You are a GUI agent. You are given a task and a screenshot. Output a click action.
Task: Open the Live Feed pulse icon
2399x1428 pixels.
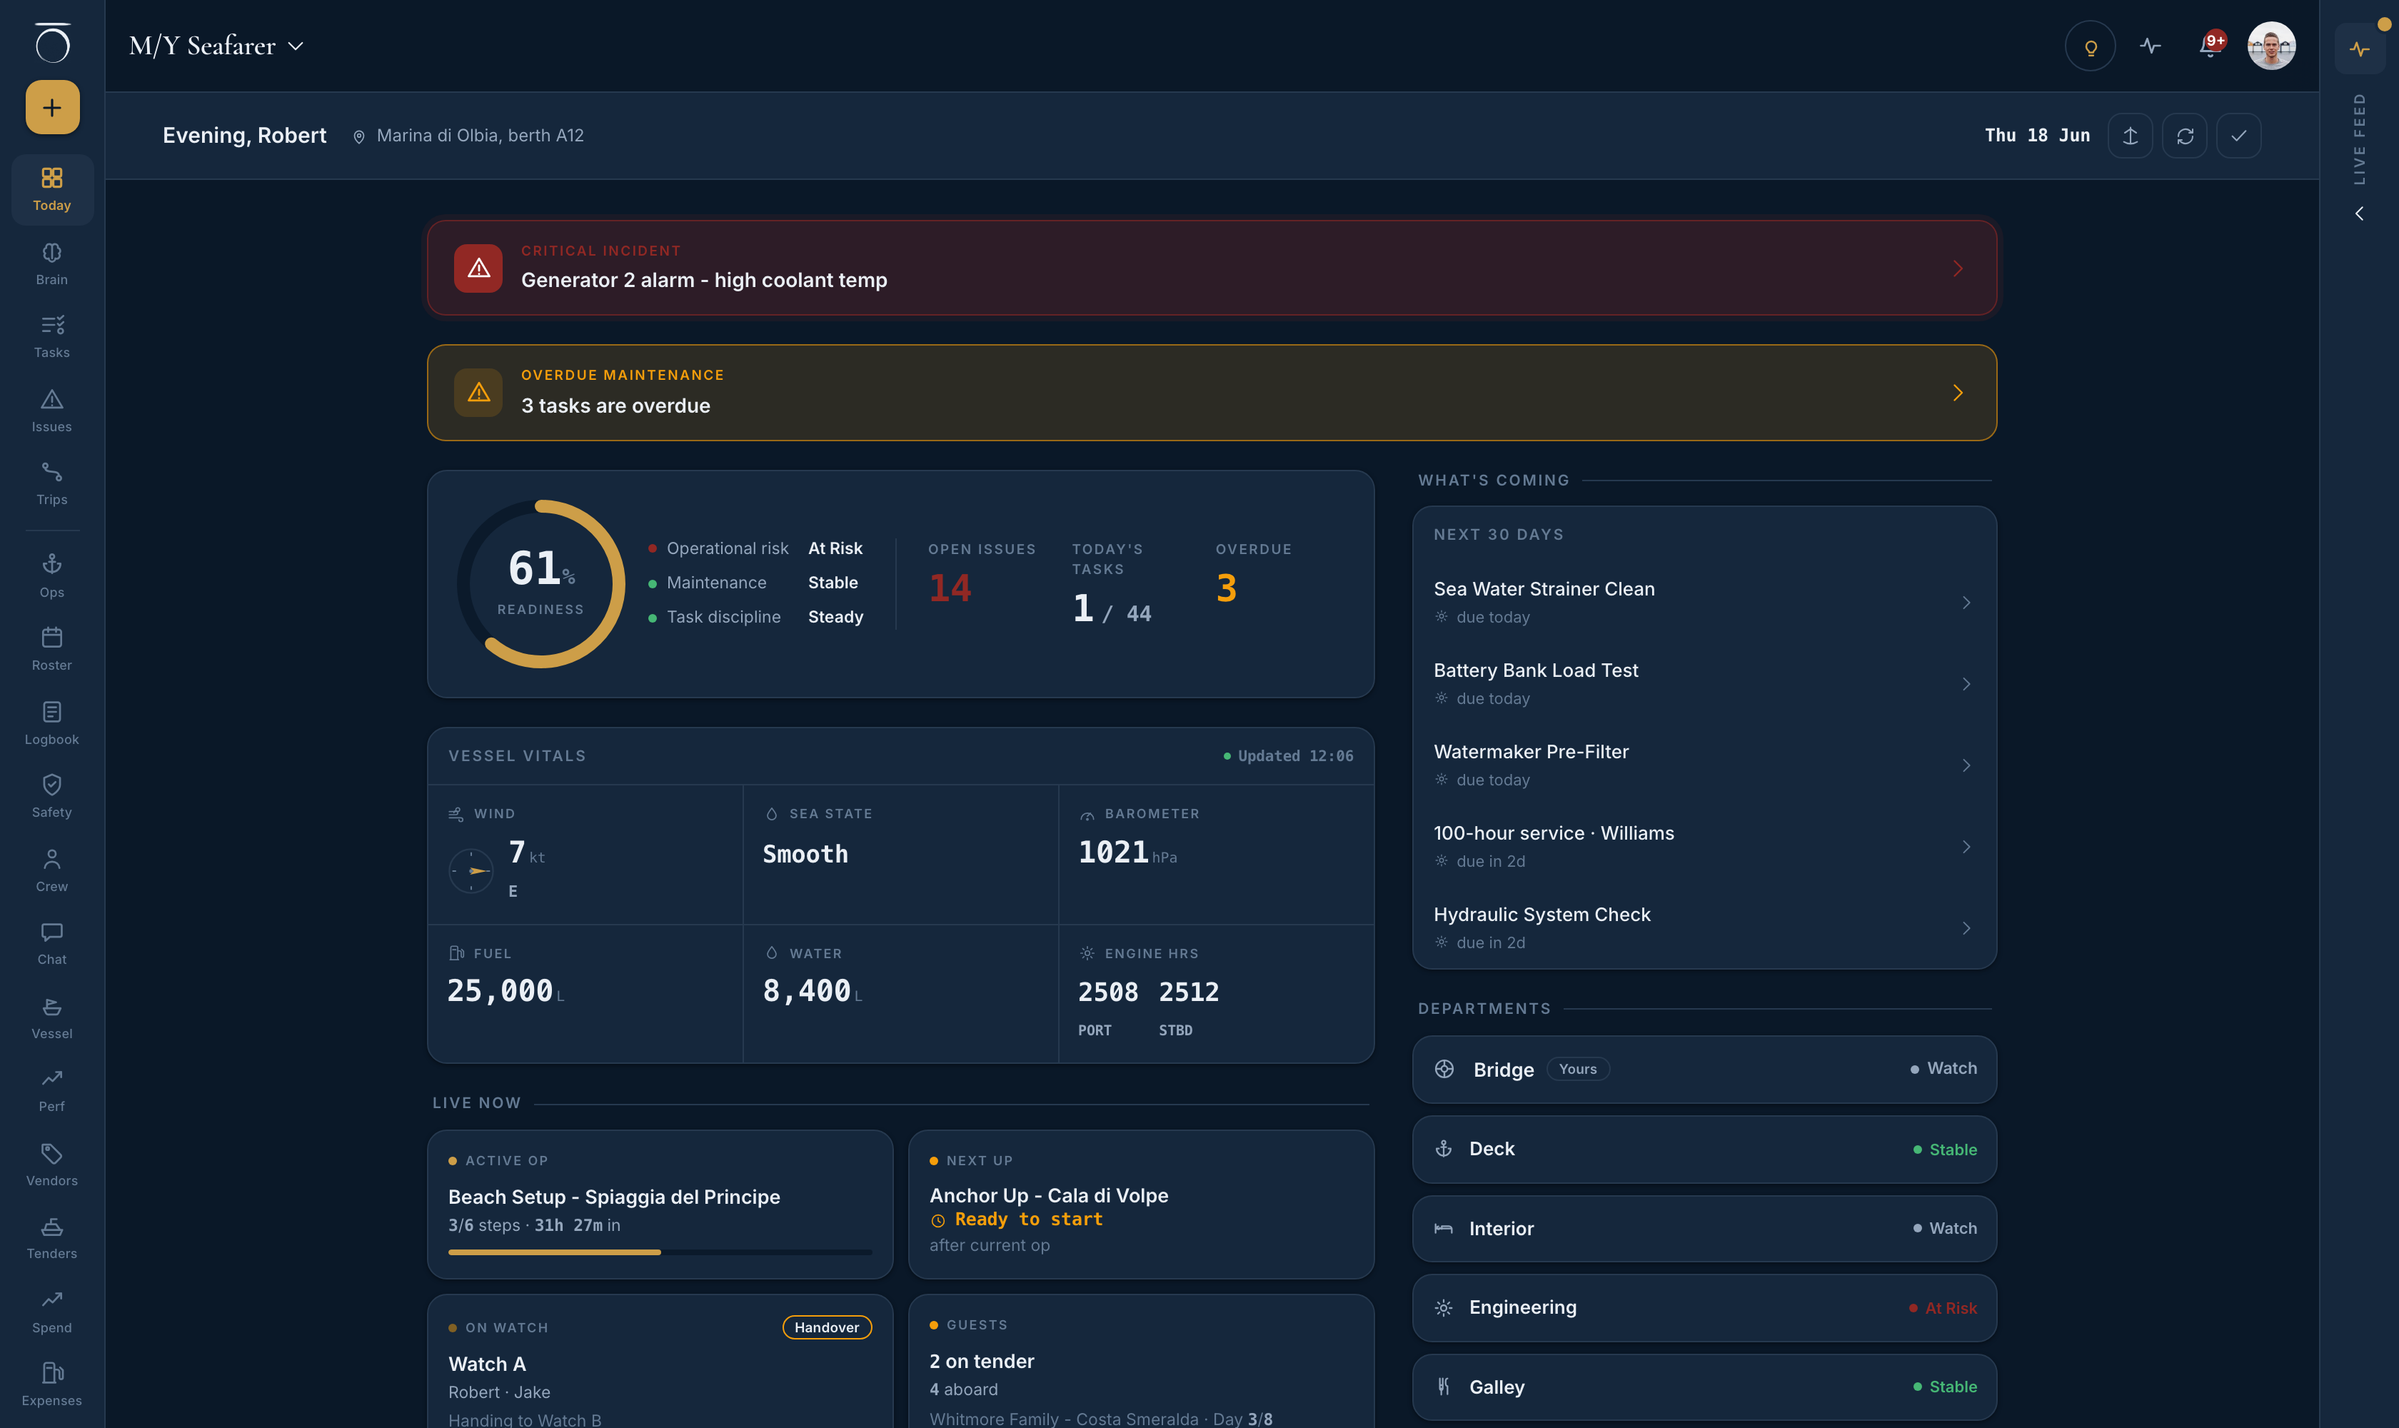tap(2360, 49)
